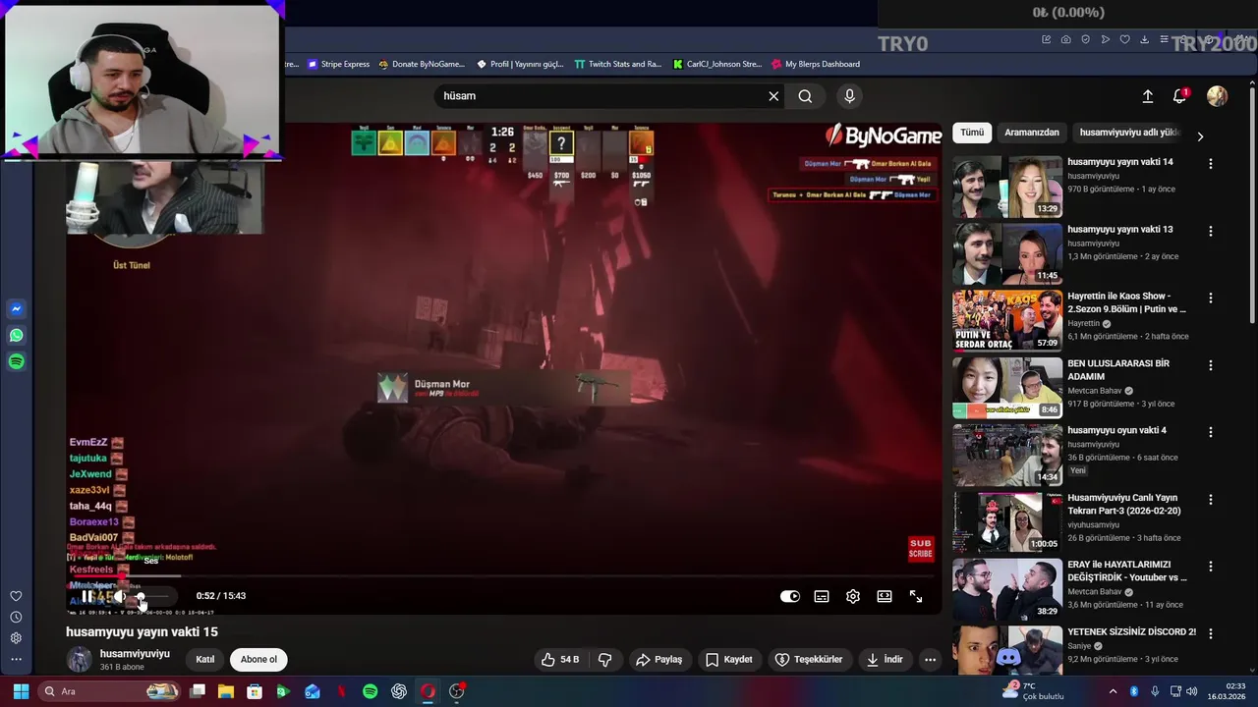Open File Explorer from the taskbar
1258x707 pixels.
(x=226, y=691)
